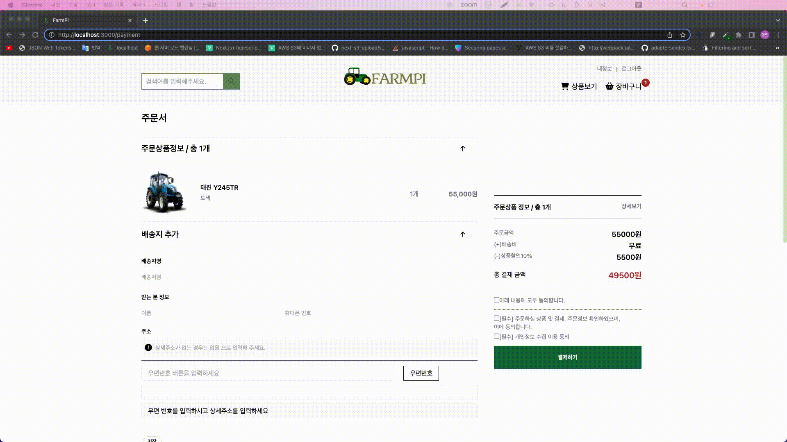The width and height of the screenshot is (787, 442).
Task: Check [필수] 개인정보 수집 이용 동의 checkbox
Action: click(496, 336)
